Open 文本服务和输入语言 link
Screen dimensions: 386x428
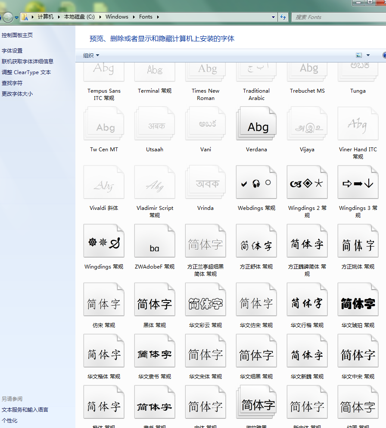[25, 410]
